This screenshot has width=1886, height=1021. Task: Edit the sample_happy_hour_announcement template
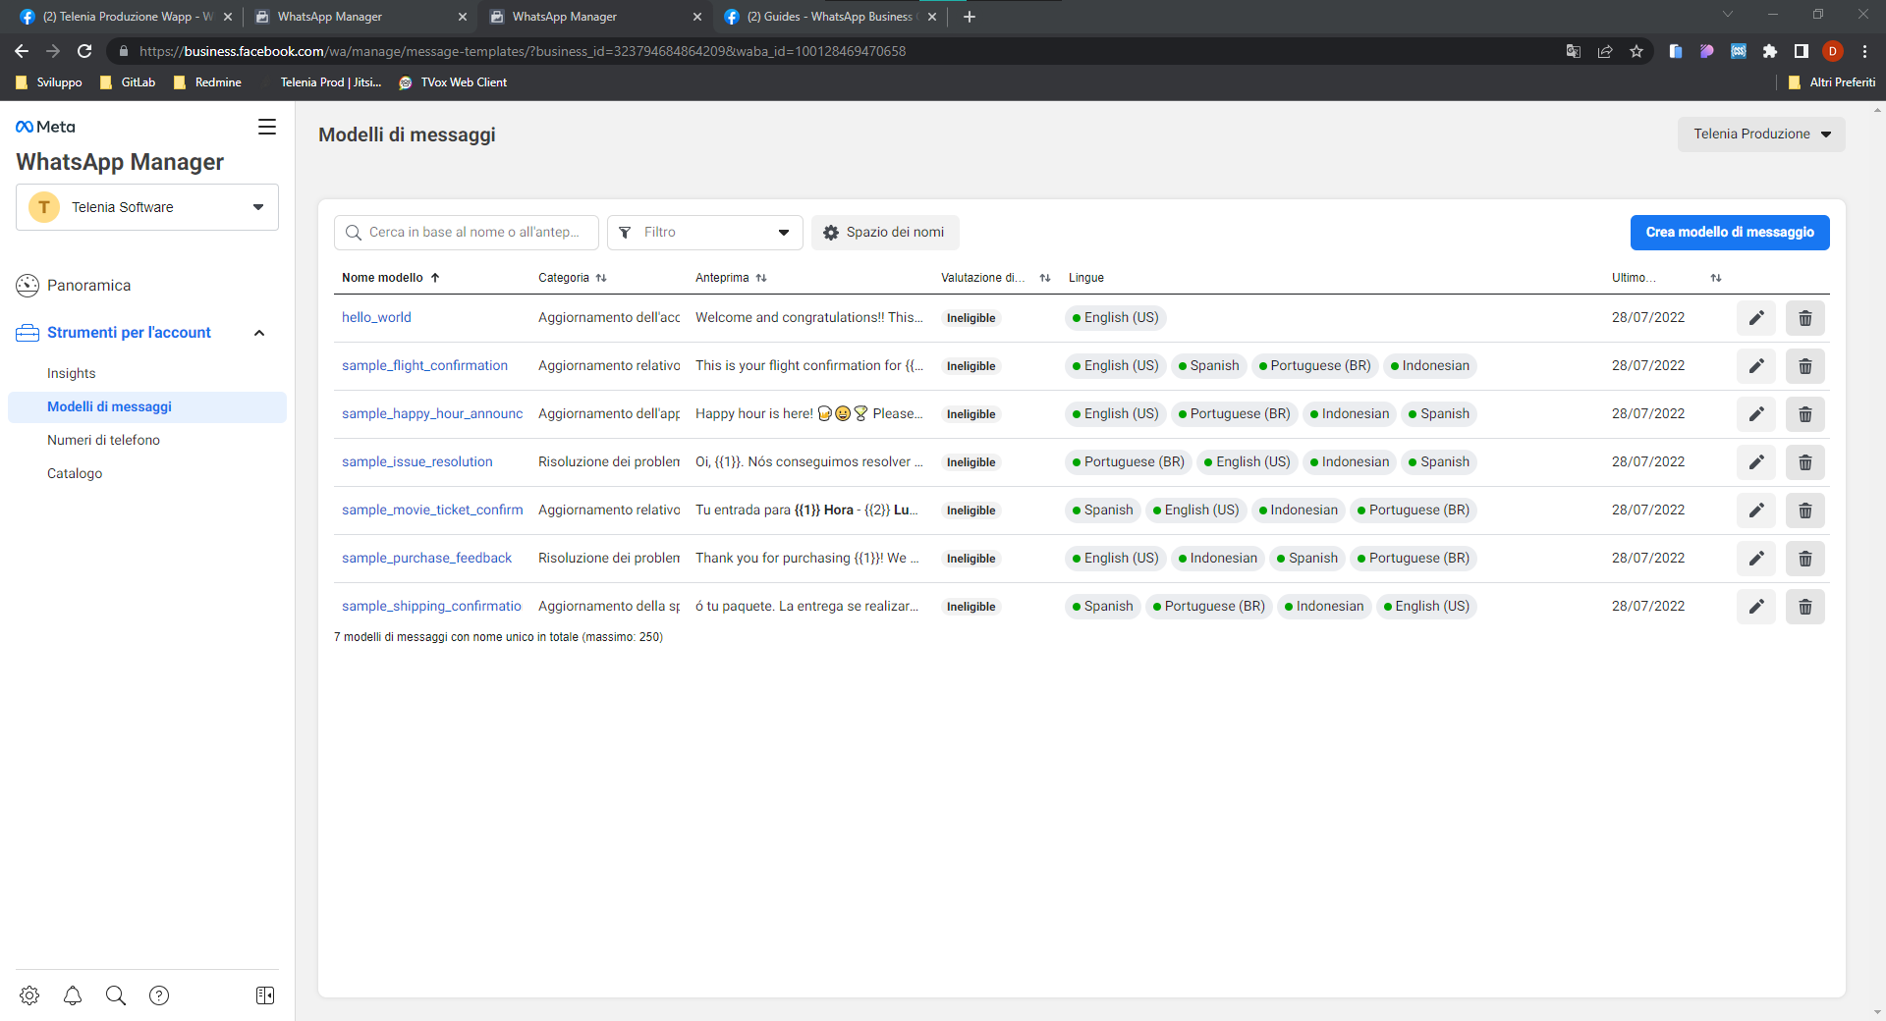[1756, 414]
